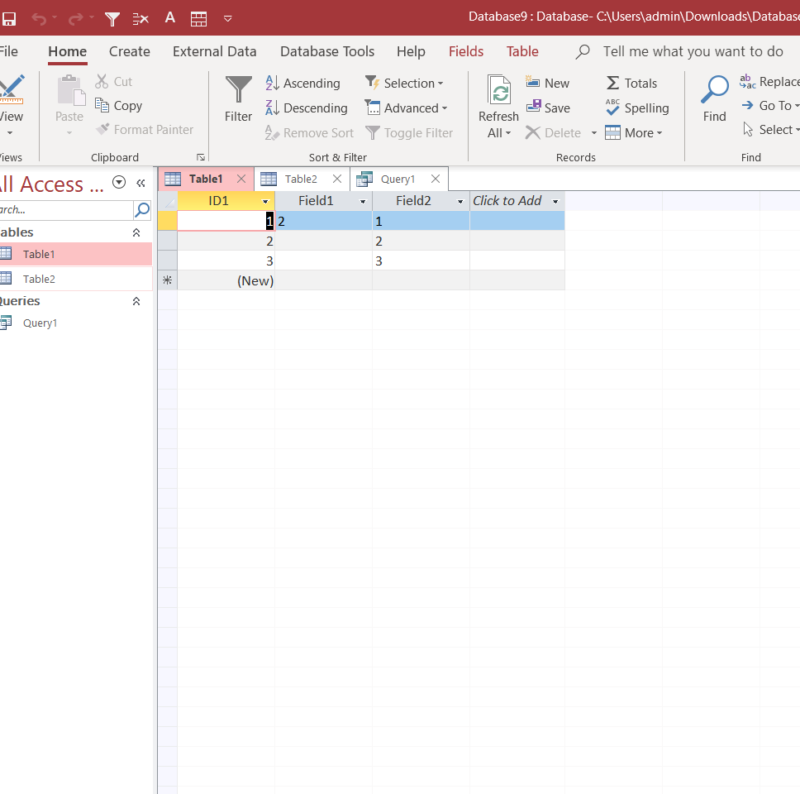Screen dimensions: 800x794
Task: Click Delete in the Records group
Action: (554, 133)
